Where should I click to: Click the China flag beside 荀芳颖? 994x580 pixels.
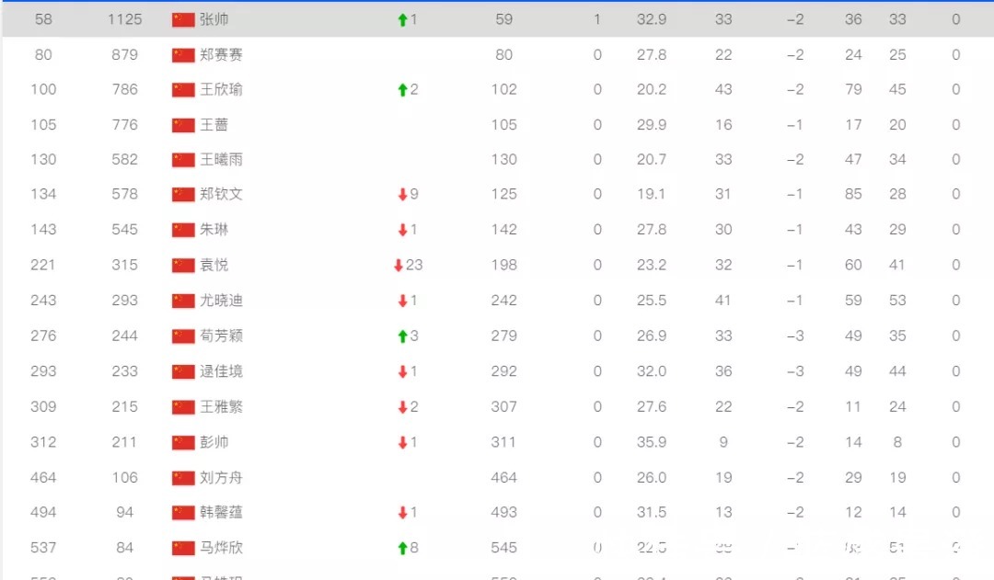click(x=183, y=336)
